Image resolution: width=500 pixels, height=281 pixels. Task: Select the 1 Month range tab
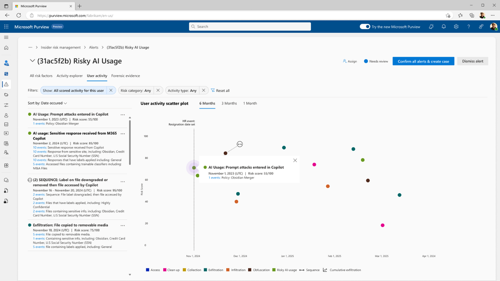click(x=250, y=103)
